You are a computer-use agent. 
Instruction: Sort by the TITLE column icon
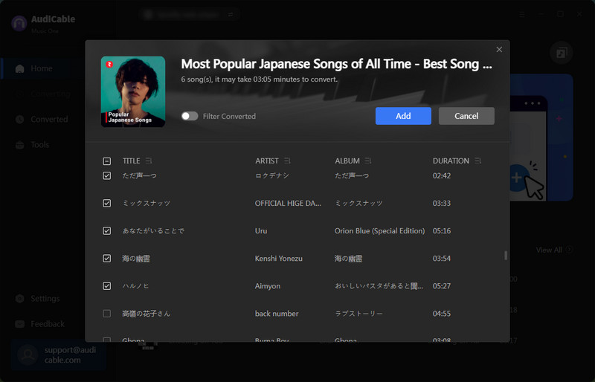(148, 161)
